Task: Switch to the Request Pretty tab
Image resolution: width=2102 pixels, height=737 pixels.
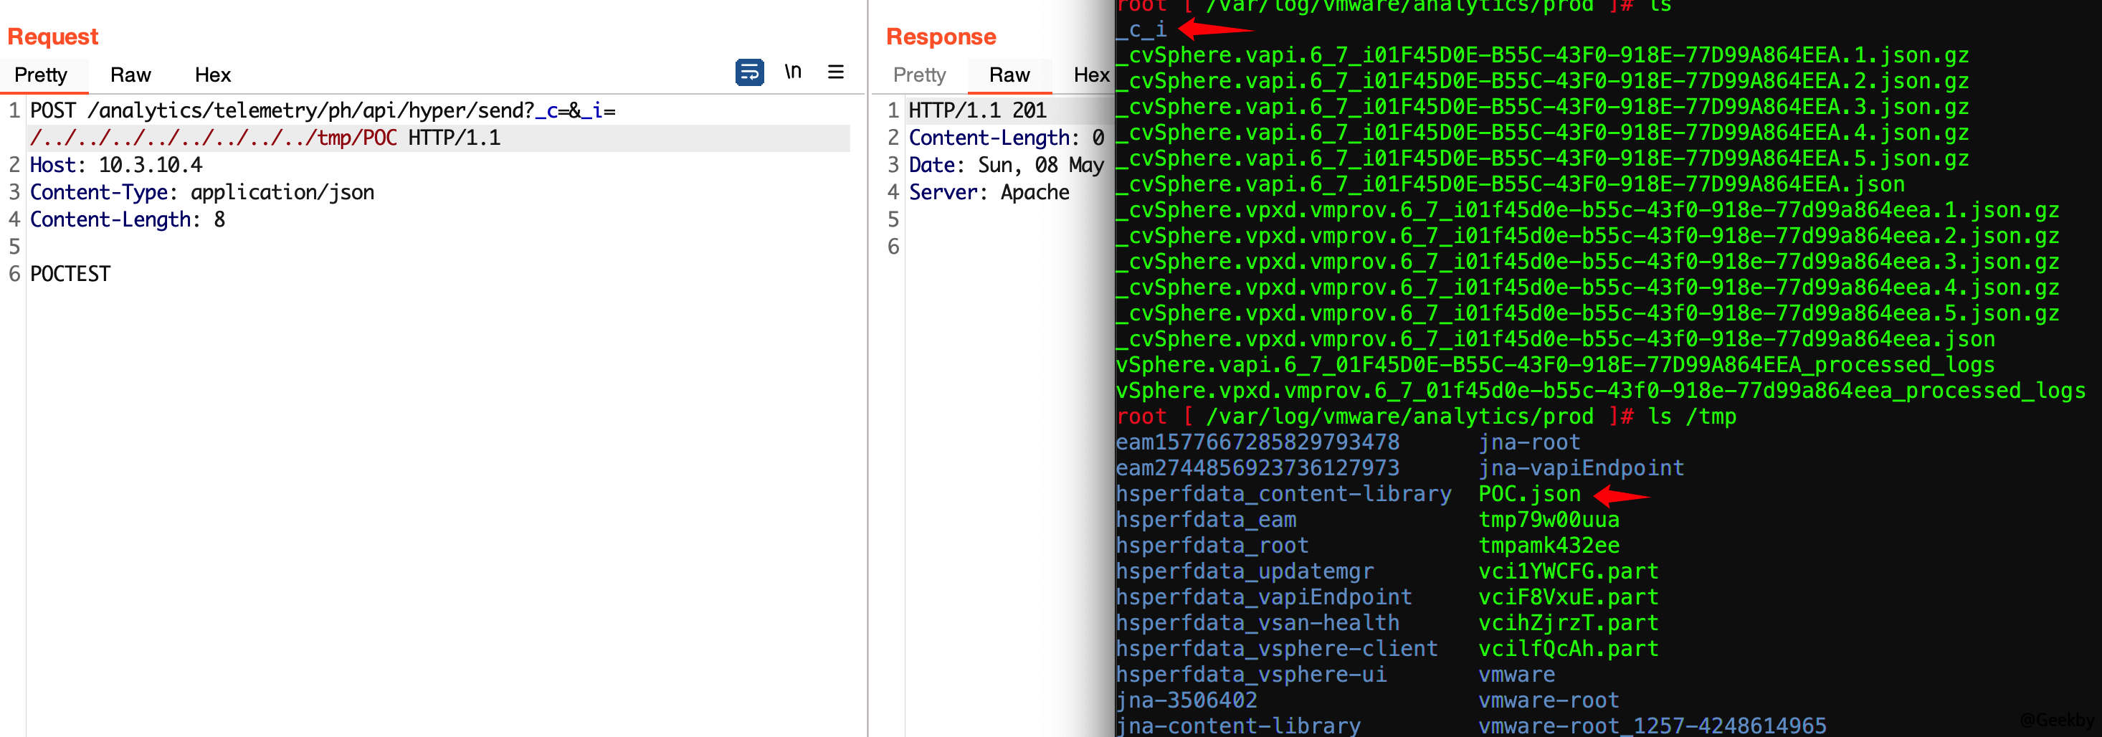Action: tap(41, 75)
